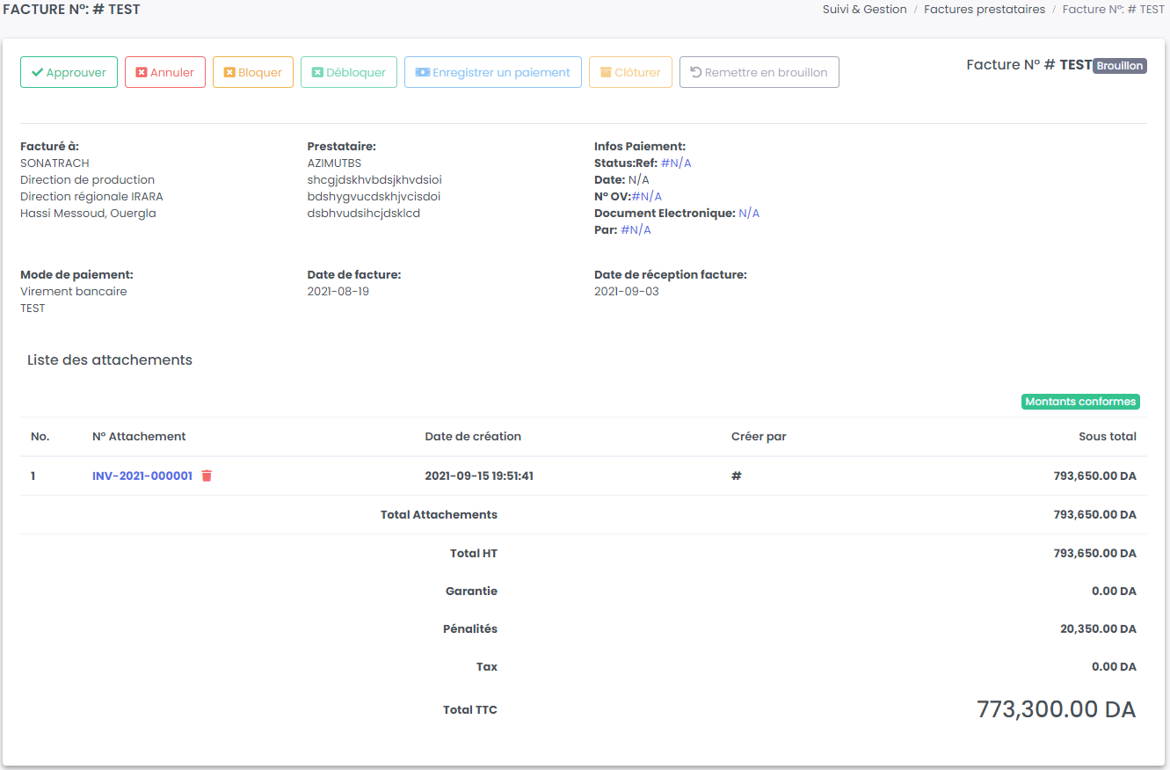
Task: Open the Par #N/A link
Action: click(x=636, y=230)
